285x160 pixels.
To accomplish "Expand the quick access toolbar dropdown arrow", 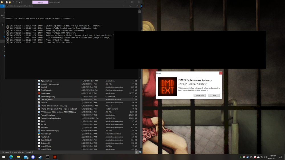I will click(19, 2).
